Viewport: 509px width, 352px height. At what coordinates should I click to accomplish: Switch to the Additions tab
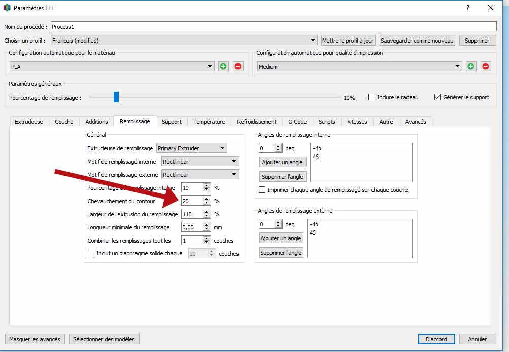pos(96,122)
